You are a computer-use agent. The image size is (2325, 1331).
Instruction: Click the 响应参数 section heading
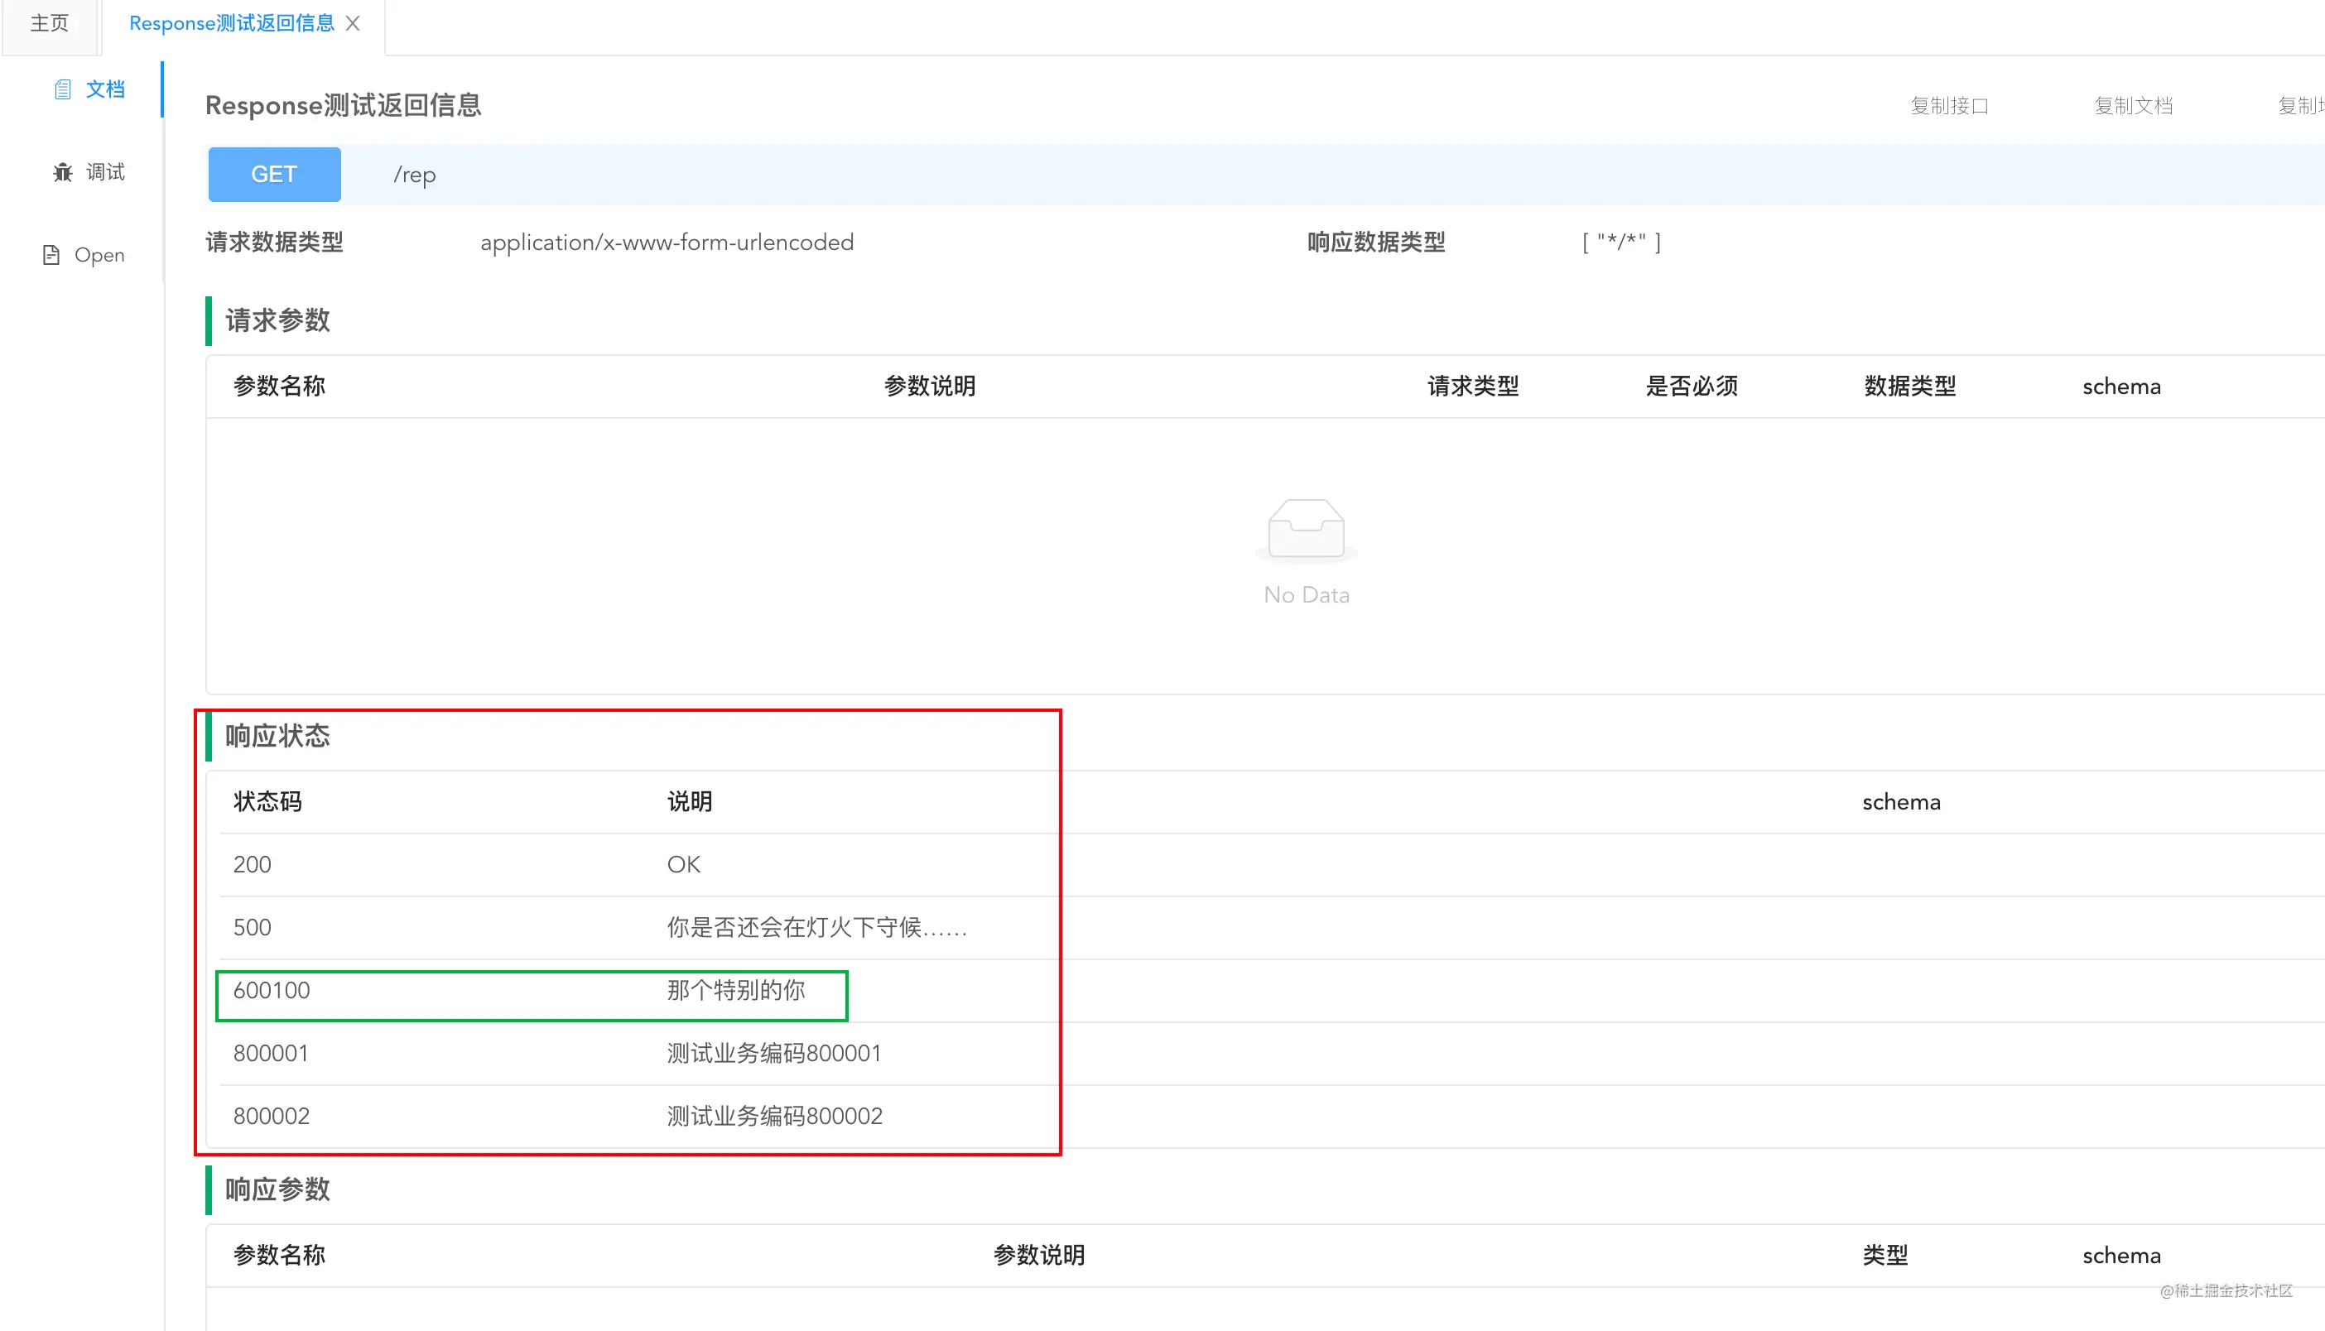(278, 1189)
